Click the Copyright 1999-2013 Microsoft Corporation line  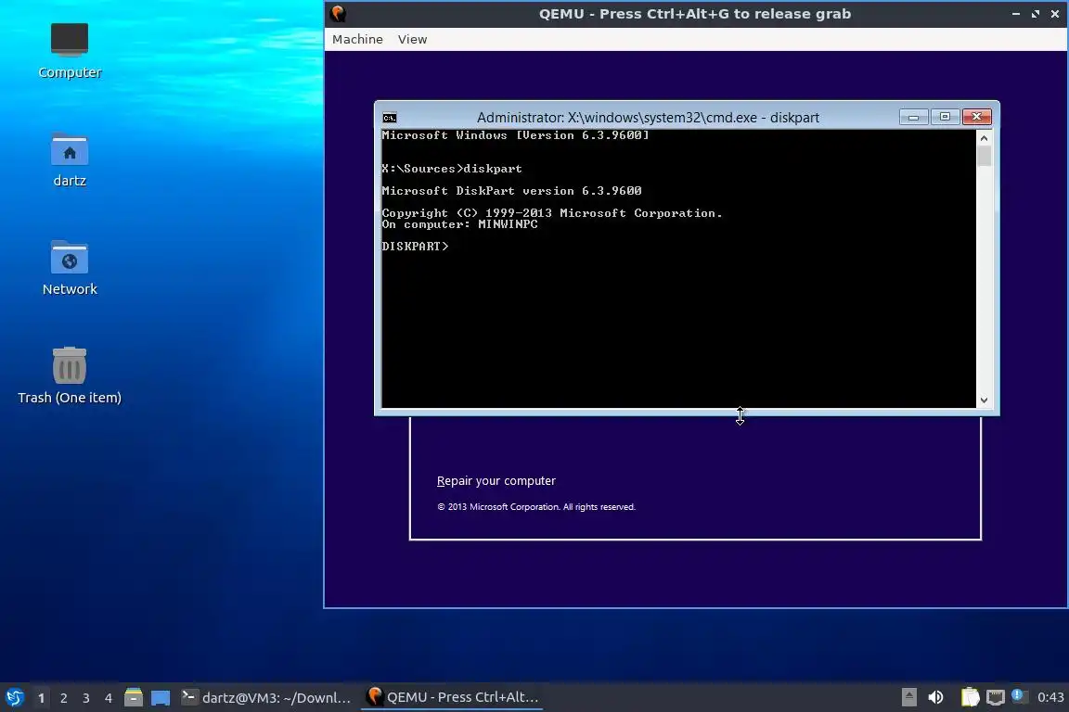click(x=551, y=213)
